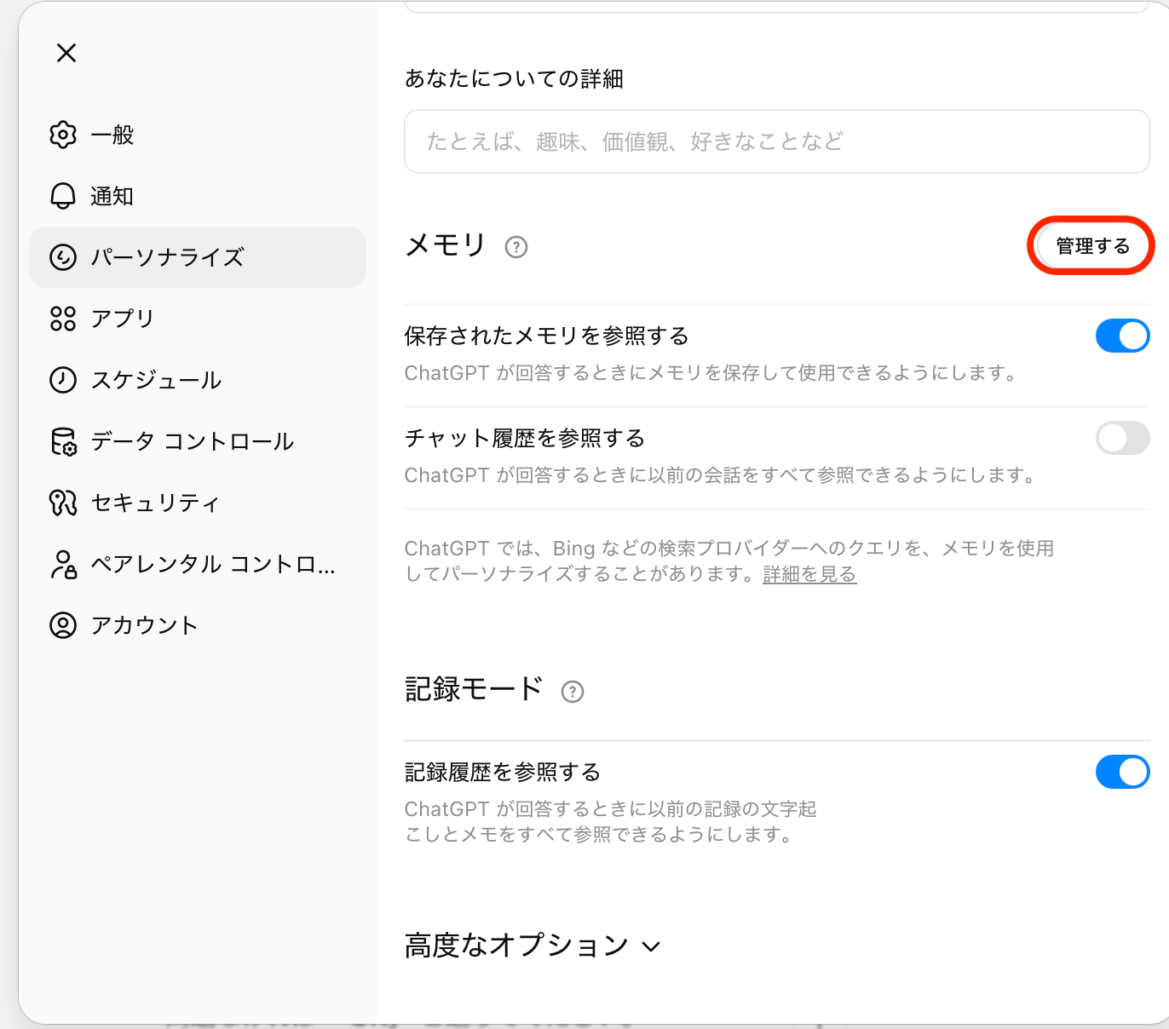Enable the チャット履歴を参照する toggle
Viewport: 1169px width, 1029px height.
1122,438
